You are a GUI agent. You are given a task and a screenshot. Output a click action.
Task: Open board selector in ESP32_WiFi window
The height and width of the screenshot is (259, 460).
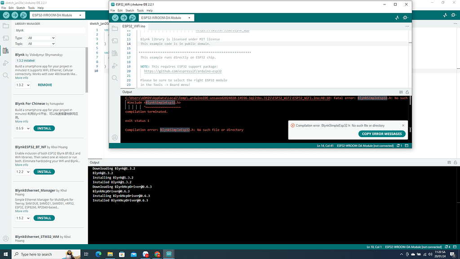click(166, 18)
